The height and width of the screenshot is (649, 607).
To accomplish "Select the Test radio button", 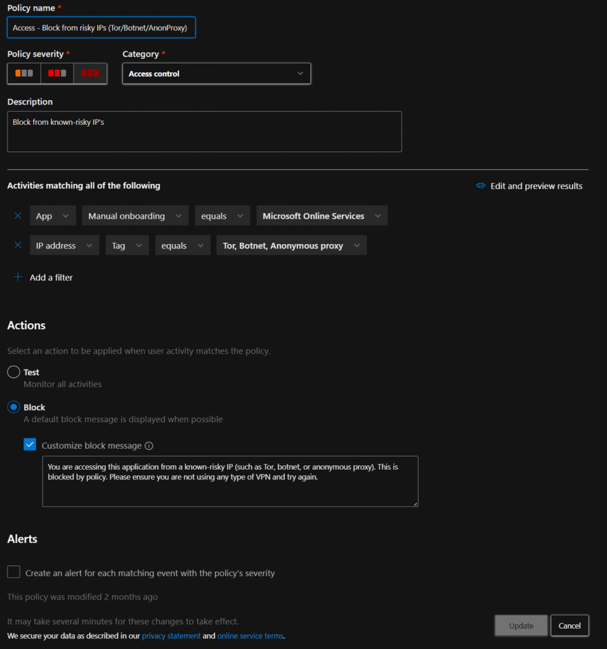I will (13, 372).
